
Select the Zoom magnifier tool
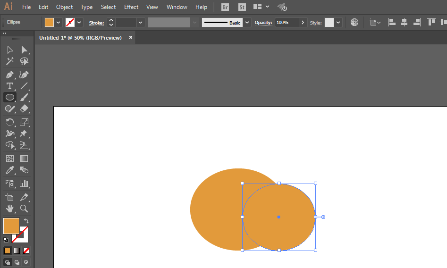(24, 208)
